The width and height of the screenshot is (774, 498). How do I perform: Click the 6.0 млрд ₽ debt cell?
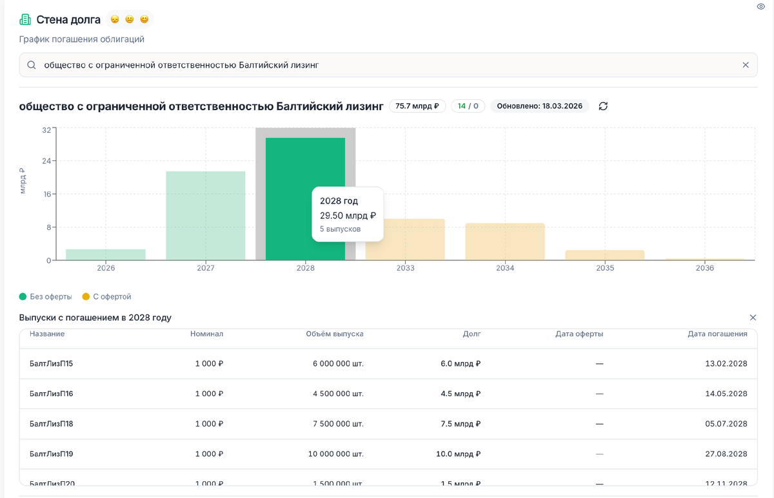pos(461,363)
